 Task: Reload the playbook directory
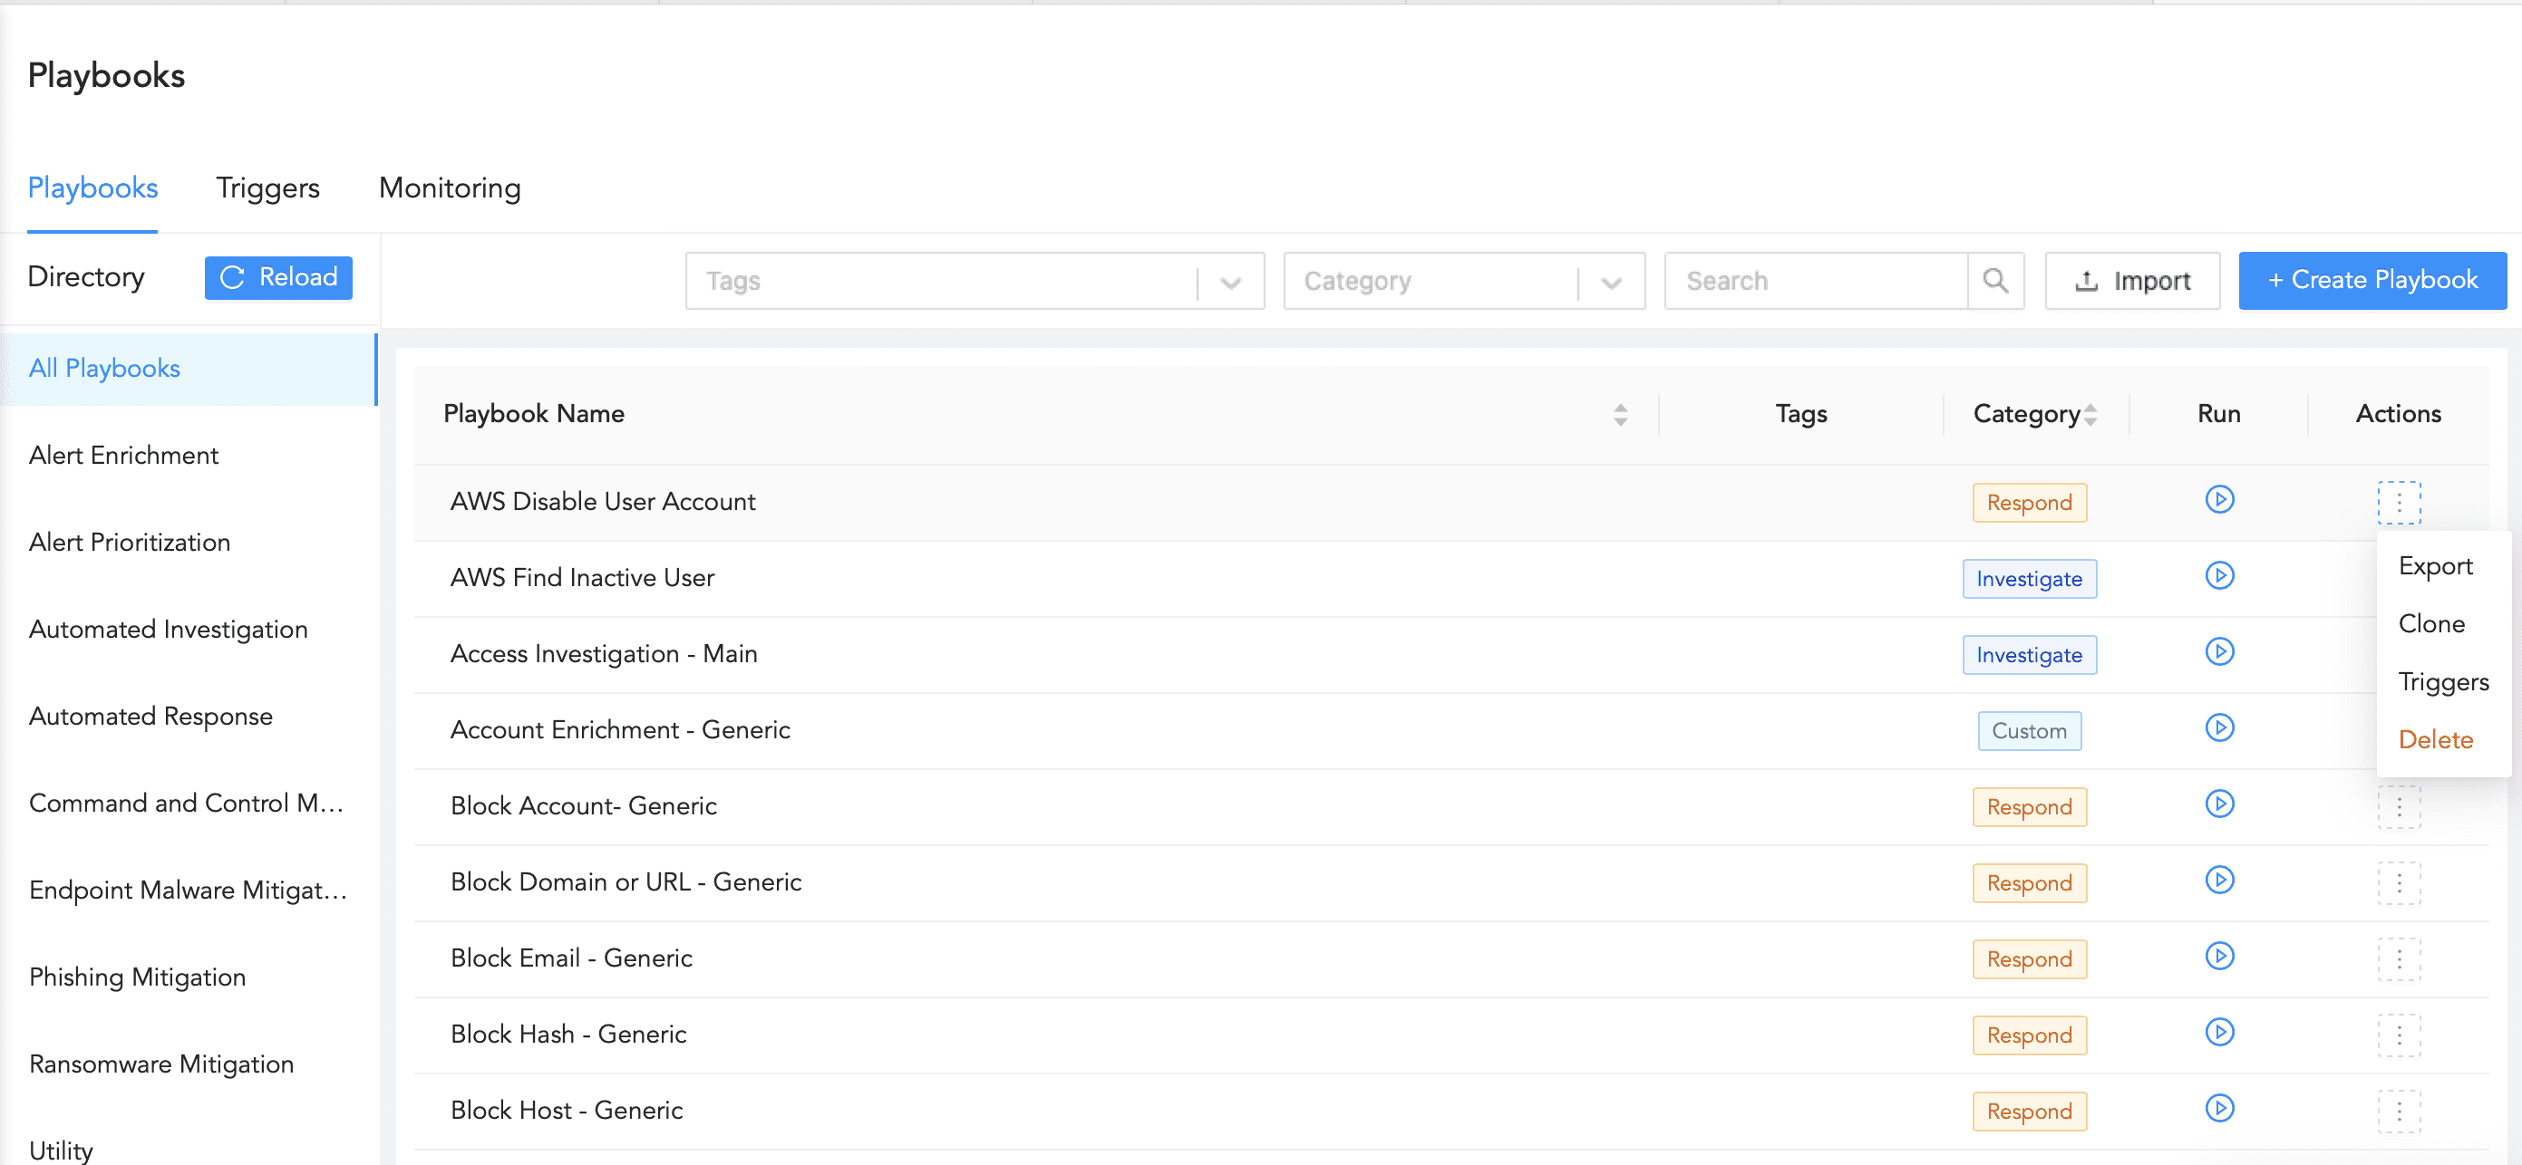(278, 277)
